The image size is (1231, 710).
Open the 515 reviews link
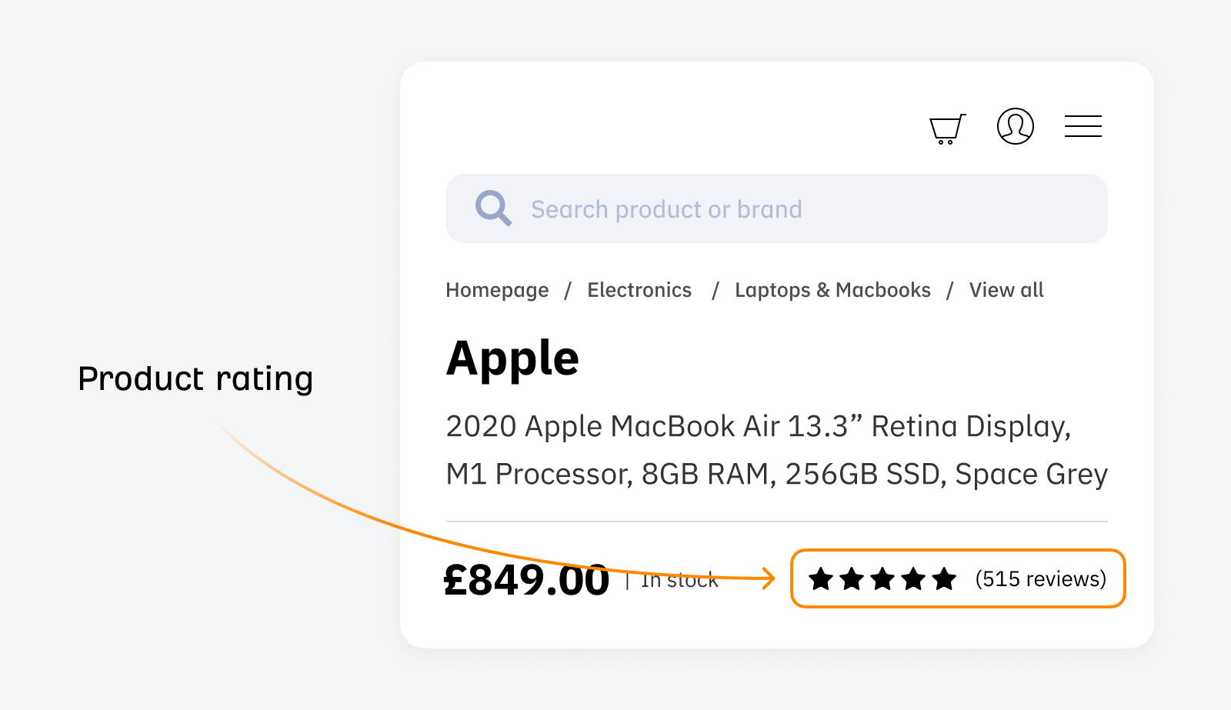[x=1040, y=579]
